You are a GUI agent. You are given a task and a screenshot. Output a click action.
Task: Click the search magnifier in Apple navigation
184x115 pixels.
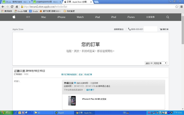[x=168, y=17]
